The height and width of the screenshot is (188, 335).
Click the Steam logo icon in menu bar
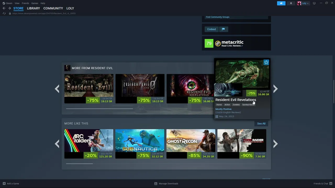pyautogui.click(x=4, y=3)
